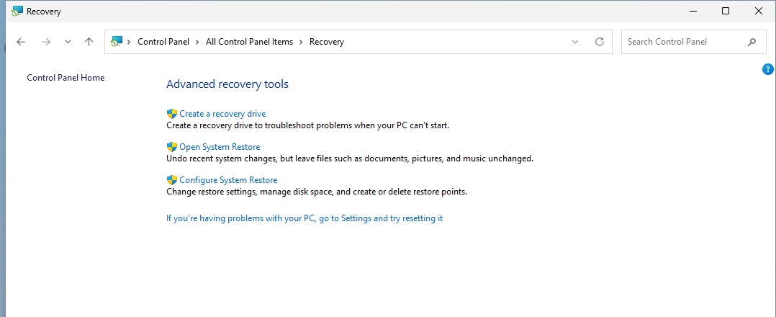Click the Advanced recovery tools heading

pos(227,84)
